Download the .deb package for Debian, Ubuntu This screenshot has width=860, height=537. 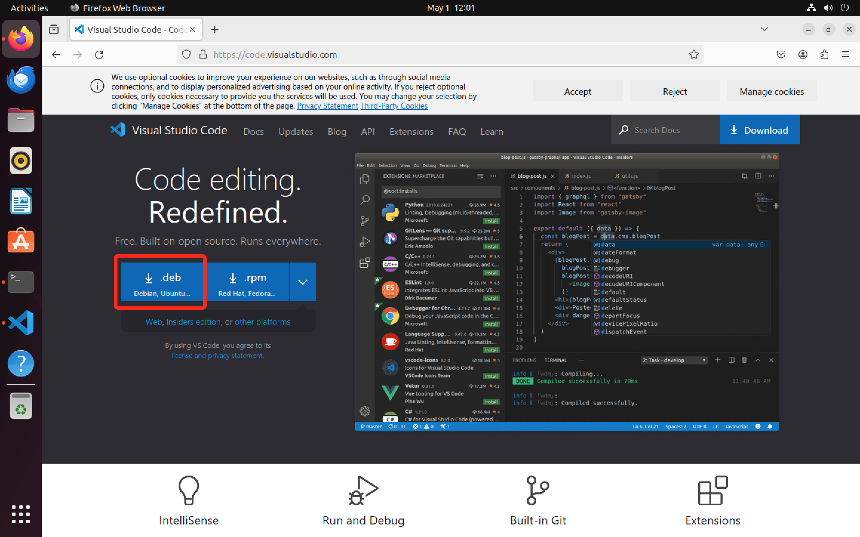pyautogui.click(x=162, y=282)
